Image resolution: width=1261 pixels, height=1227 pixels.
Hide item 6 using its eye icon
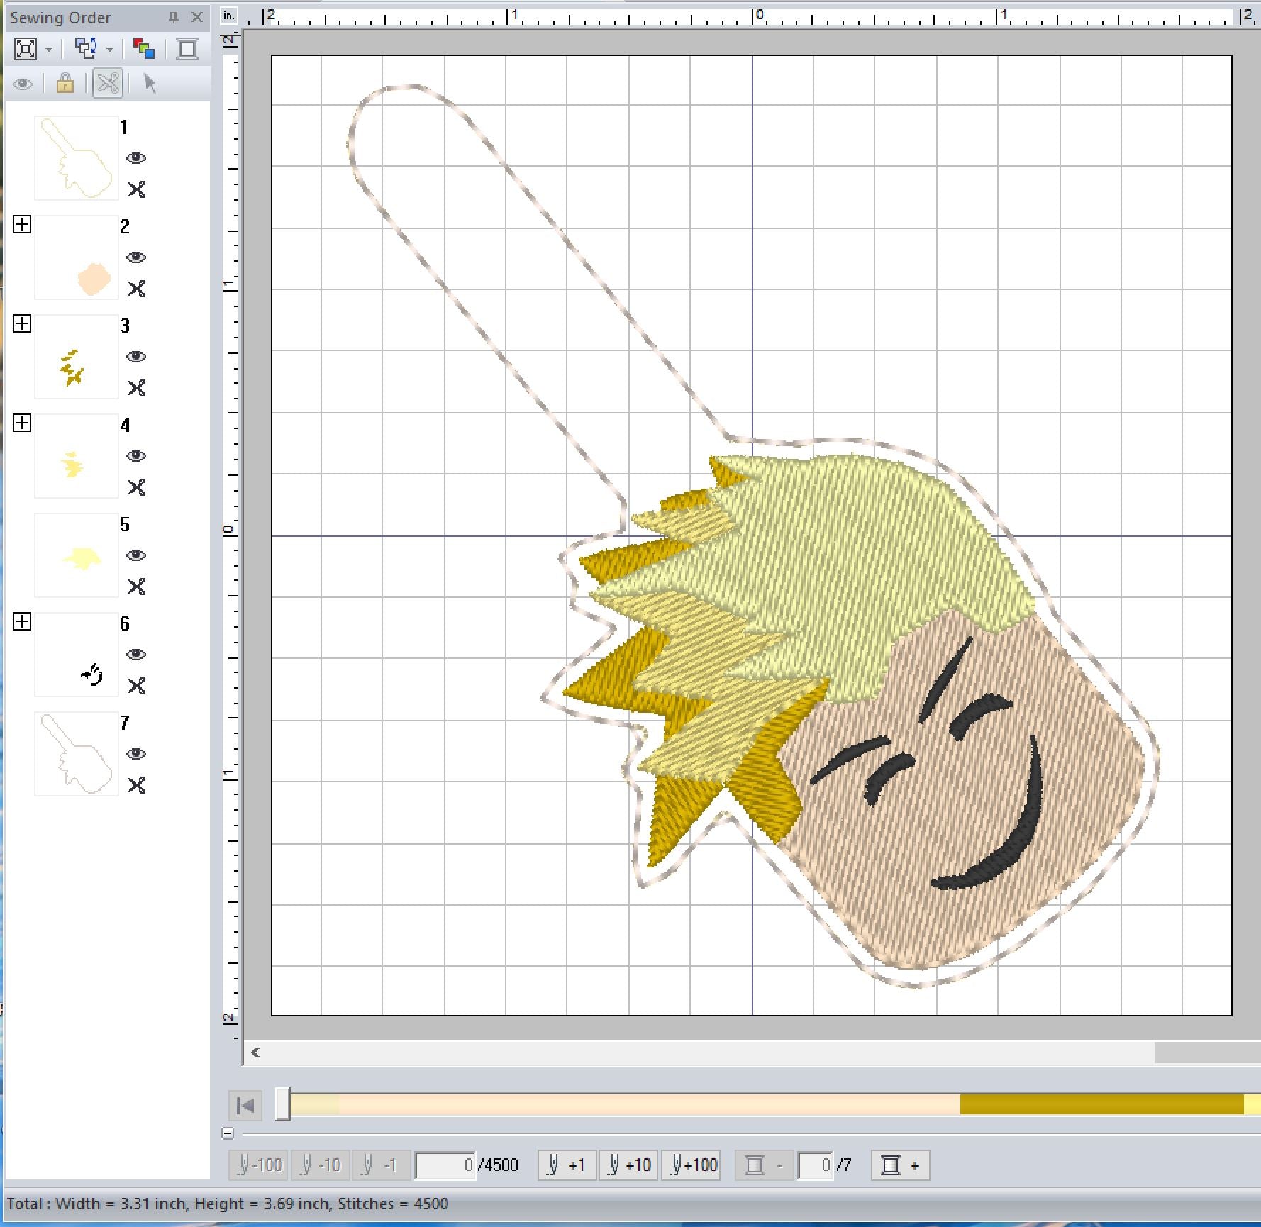pos(136,655)
